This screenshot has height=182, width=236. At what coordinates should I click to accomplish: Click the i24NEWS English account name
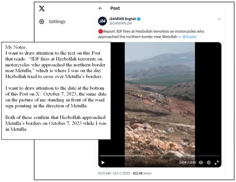tap(123, 19)
